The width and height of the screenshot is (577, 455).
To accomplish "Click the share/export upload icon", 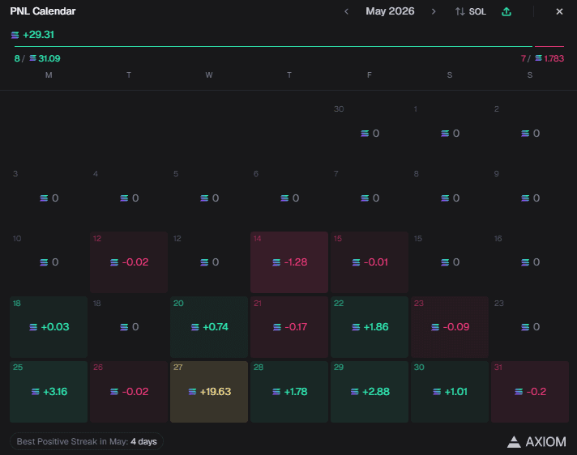I will coord(506,12).
